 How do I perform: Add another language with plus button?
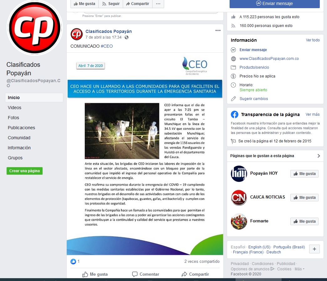[x=314, y=249]
